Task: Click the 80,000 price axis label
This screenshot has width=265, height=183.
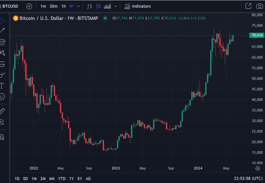Action: coord(257,15)
